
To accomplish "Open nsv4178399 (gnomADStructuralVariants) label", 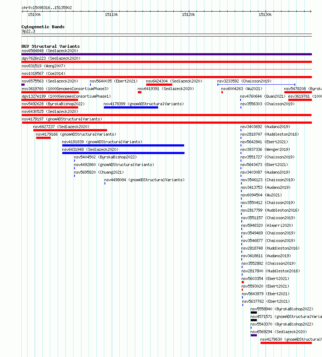I will click(144, 104).
